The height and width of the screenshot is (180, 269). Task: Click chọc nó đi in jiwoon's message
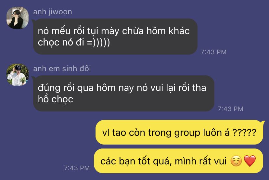61,42
